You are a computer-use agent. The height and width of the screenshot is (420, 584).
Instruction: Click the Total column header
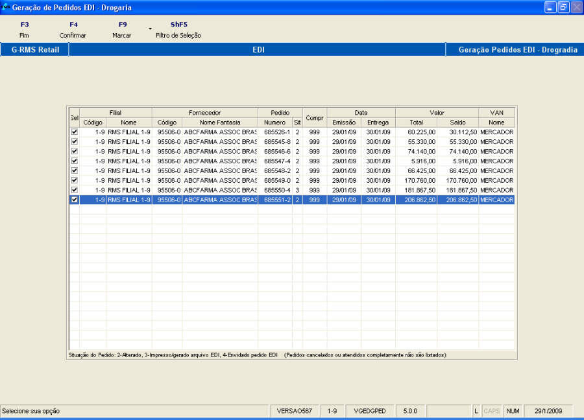coord(416,122)
